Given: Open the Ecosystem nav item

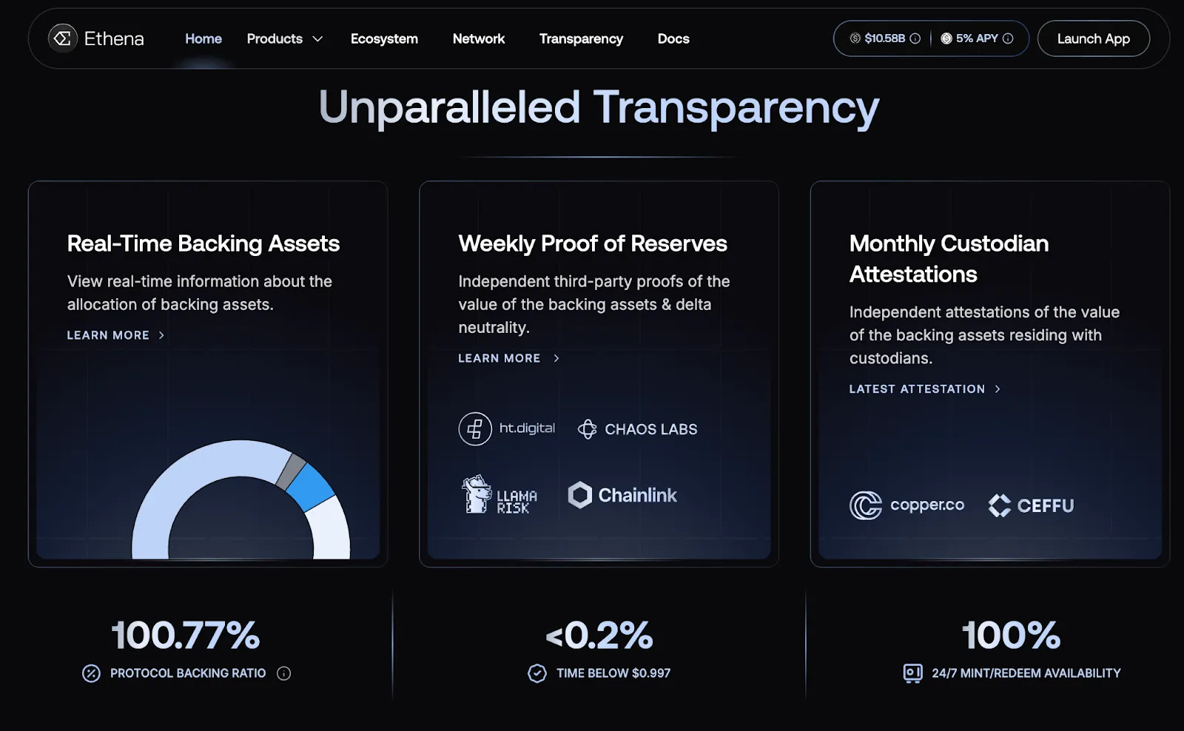Looking at the screenshot, I should pos(384,38).
